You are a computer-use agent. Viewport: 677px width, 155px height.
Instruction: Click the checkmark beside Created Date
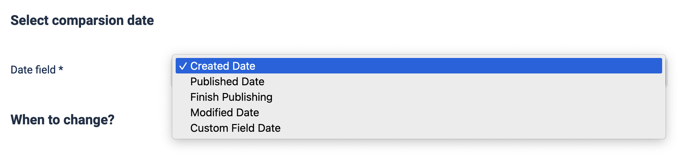coord(183,66)
